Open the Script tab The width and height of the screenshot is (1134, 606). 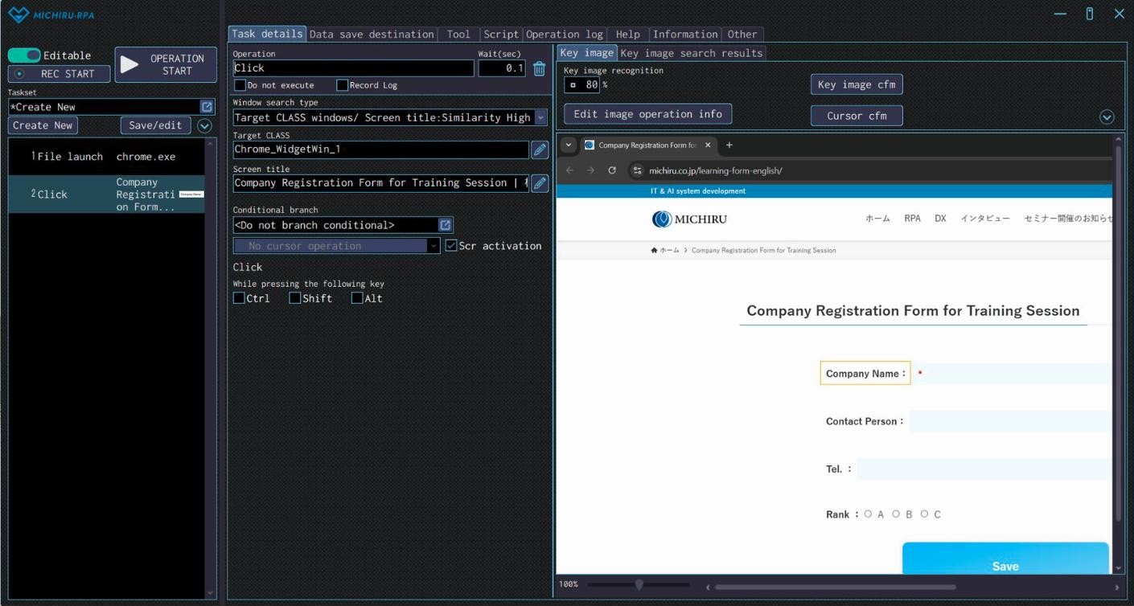(502, 35)
